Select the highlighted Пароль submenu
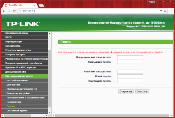 [24, 106]
